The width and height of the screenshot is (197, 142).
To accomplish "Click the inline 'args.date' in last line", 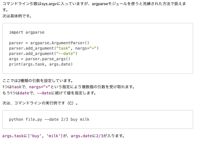I will point(81,136).
